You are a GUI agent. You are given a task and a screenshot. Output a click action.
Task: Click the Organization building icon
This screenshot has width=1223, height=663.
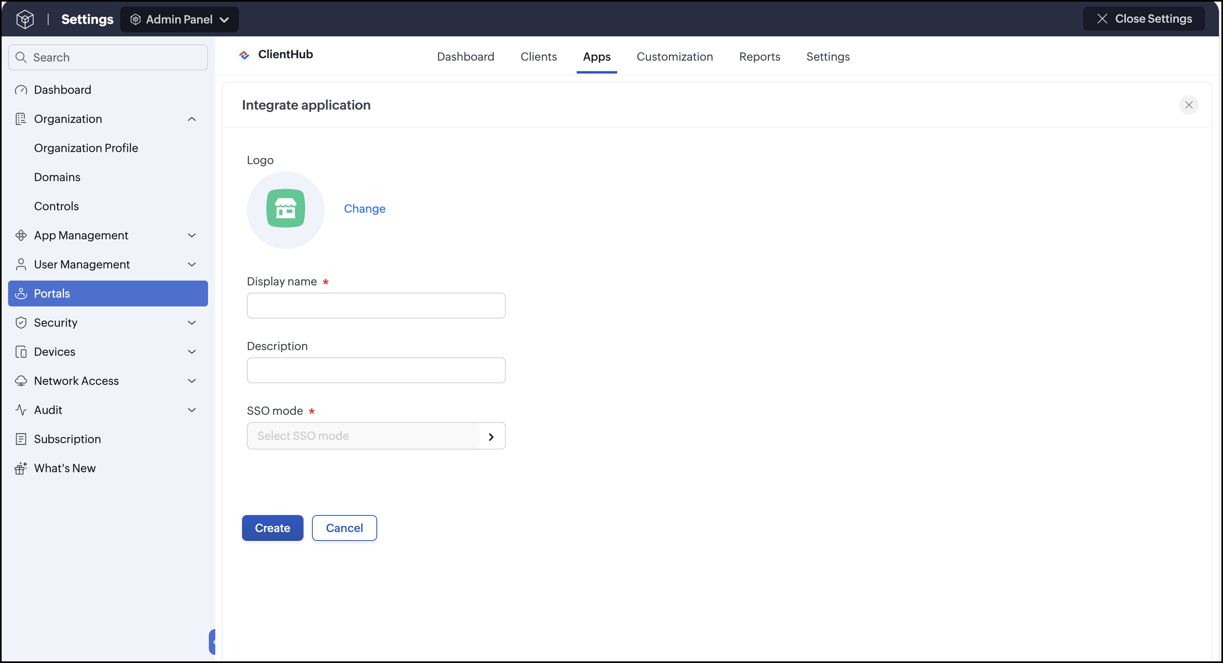pos(21,119)
